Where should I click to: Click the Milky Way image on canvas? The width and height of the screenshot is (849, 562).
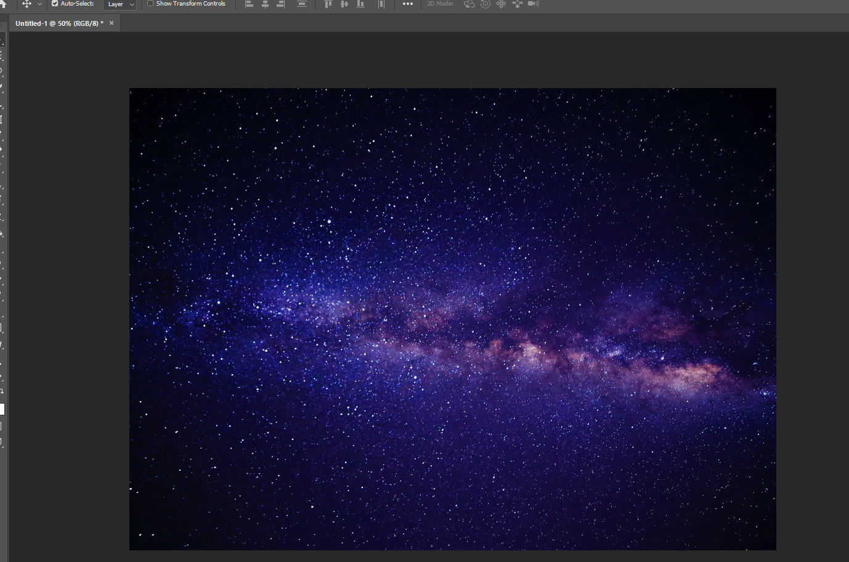tap(452, 319)
